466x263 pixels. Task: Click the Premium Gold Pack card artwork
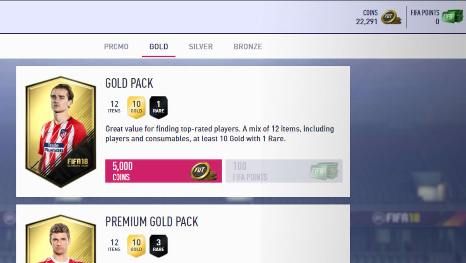click(61, 239)
